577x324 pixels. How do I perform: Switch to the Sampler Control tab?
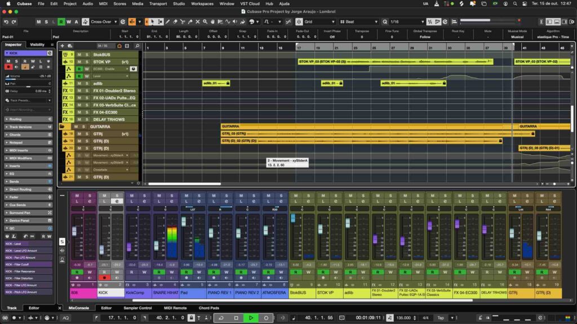click(x=137, y=308)
